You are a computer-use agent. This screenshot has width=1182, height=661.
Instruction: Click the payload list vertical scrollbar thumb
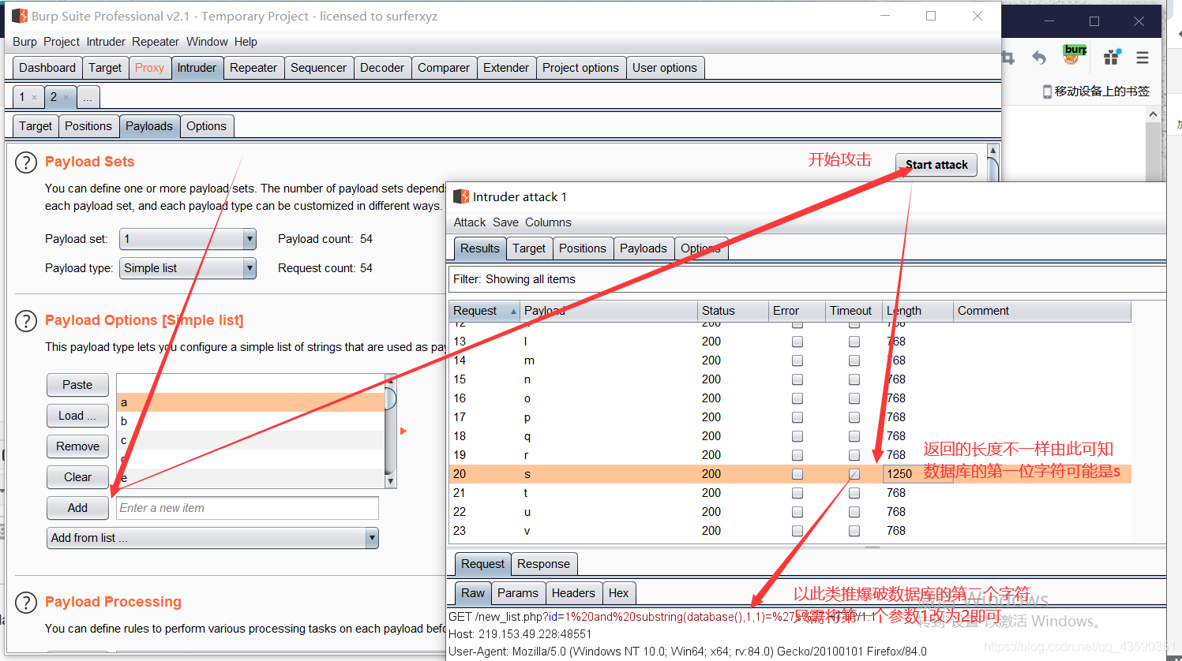pos(390,398)
